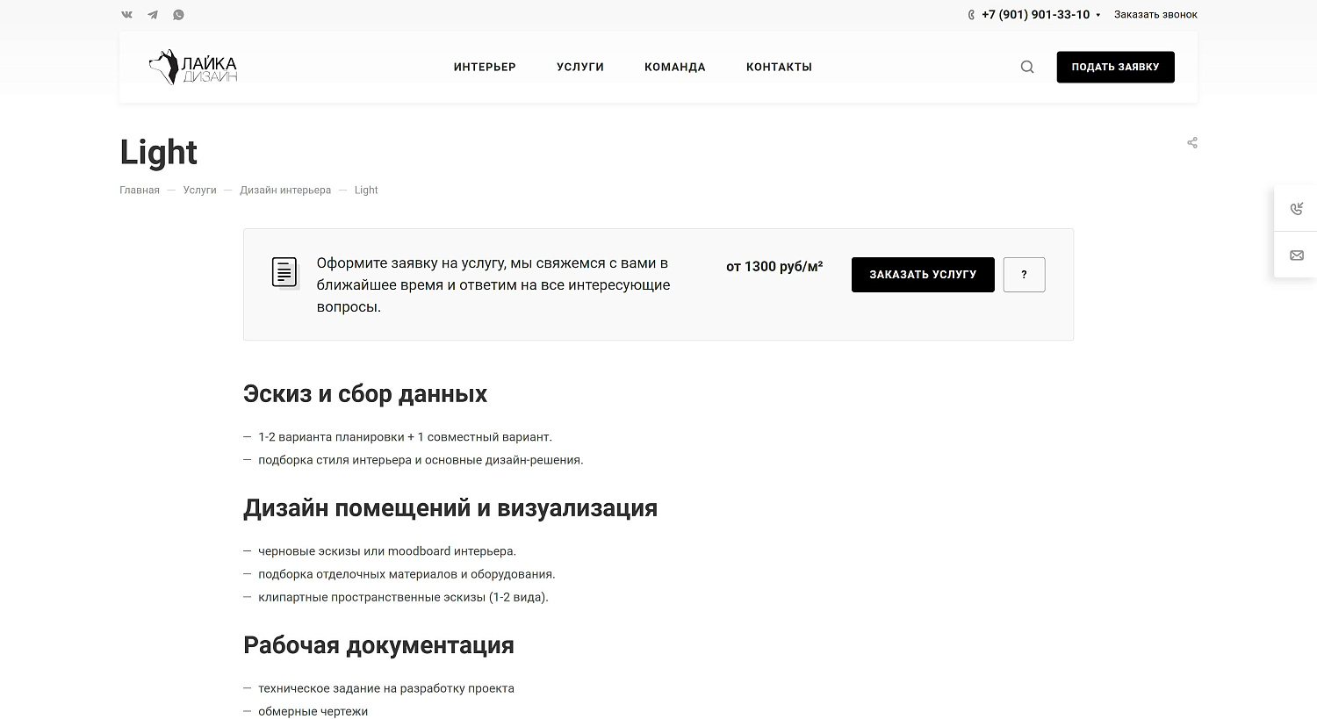The height and width of the screenshot is (719, 1317).
Task: Click the Telegram icon in the header
Action: [153, 14]
